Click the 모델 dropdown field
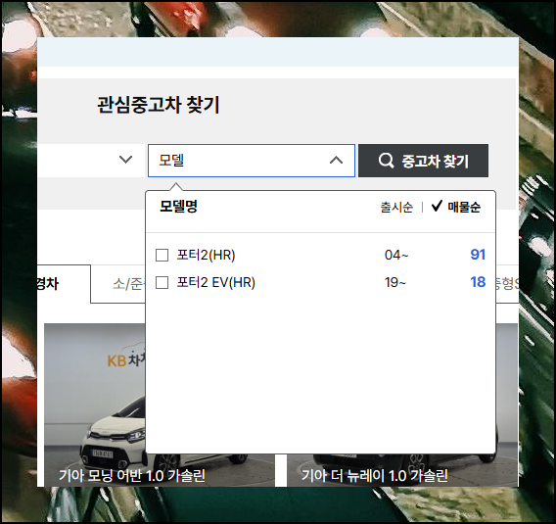556x524 pixels. [252, 161]
